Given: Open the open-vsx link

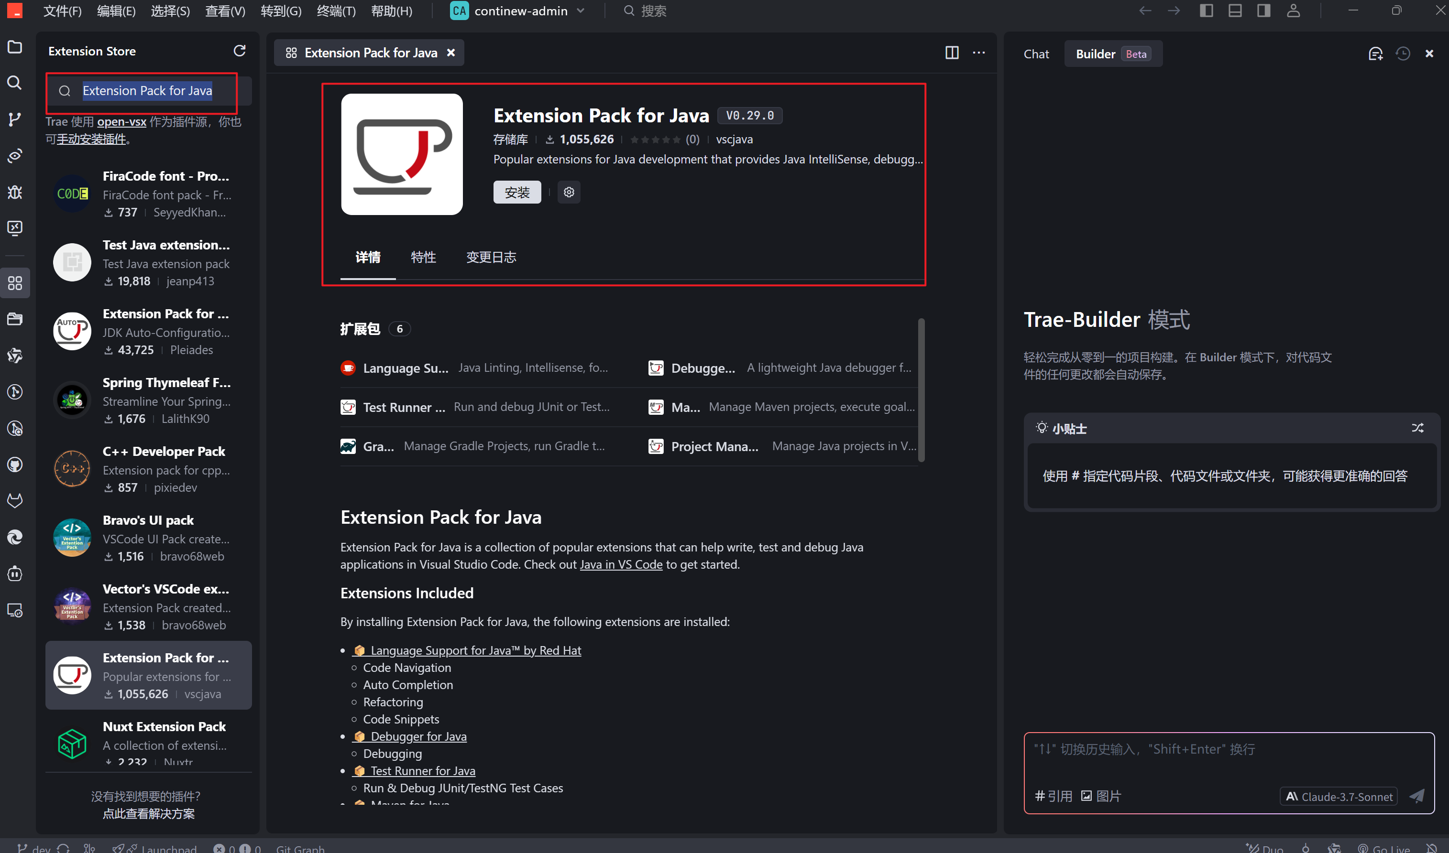Looking at the screenshot, I should [x=121, y=122].
